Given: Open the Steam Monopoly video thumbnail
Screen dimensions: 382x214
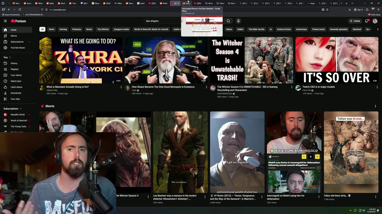Looking at the screenshot, I should pyautogui.click(x=166, y=60).
